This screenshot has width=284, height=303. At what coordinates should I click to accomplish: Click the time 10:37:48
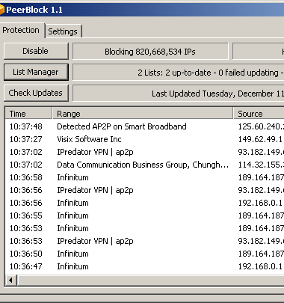click(x=26, y=126)
